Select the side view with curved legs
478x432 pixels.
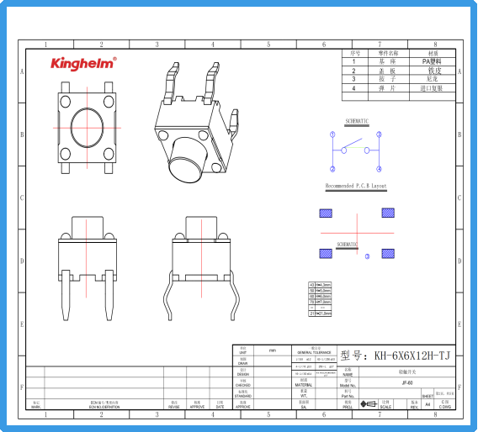coord(201,268)
